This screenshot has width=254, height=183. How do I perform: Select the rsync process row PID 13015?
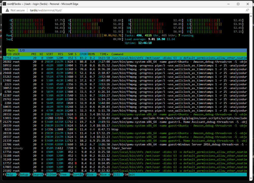[125, 118]
